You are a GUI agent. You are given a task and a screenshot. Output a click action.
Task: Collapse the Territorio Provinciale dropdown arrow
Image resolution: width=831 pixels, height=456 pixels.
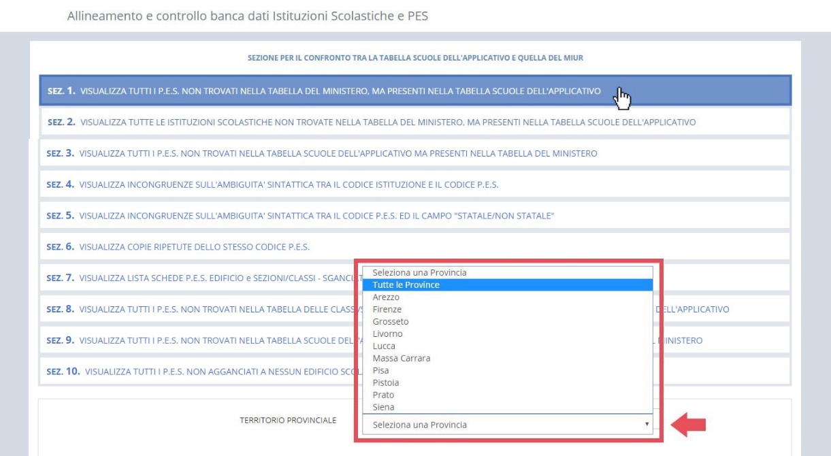pos(647,424)
